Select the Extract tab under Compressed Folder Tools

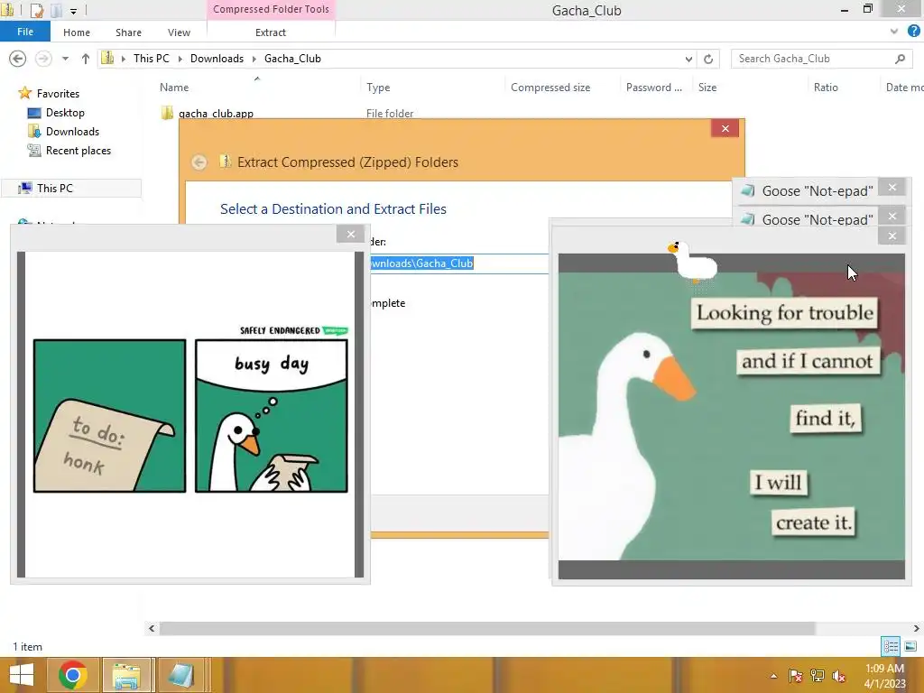point(271,32)
